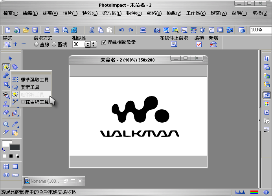Click the small black color box
Image resolution: width=272 pixels, height=196 pixels.
point(11,156)
